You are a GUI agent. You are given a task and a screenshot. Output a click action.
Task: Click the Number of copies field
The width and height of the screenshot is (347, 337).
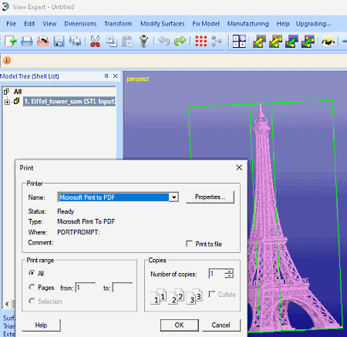tap(217, 274)
